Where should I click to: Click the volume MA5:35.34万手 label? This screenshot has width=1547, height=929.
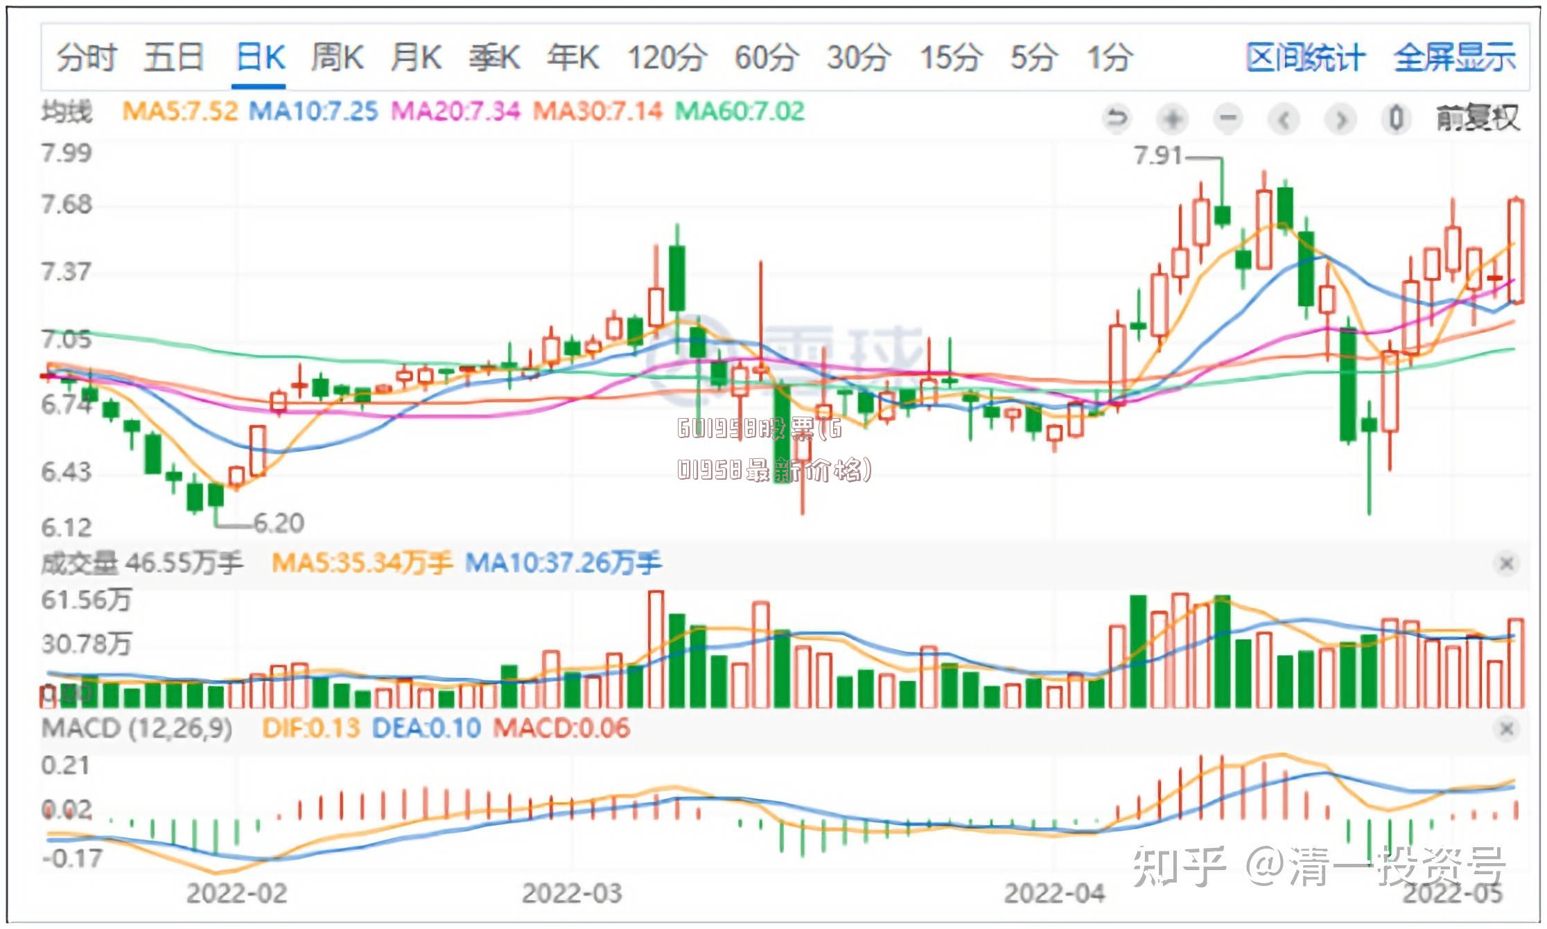click(362, 563)
